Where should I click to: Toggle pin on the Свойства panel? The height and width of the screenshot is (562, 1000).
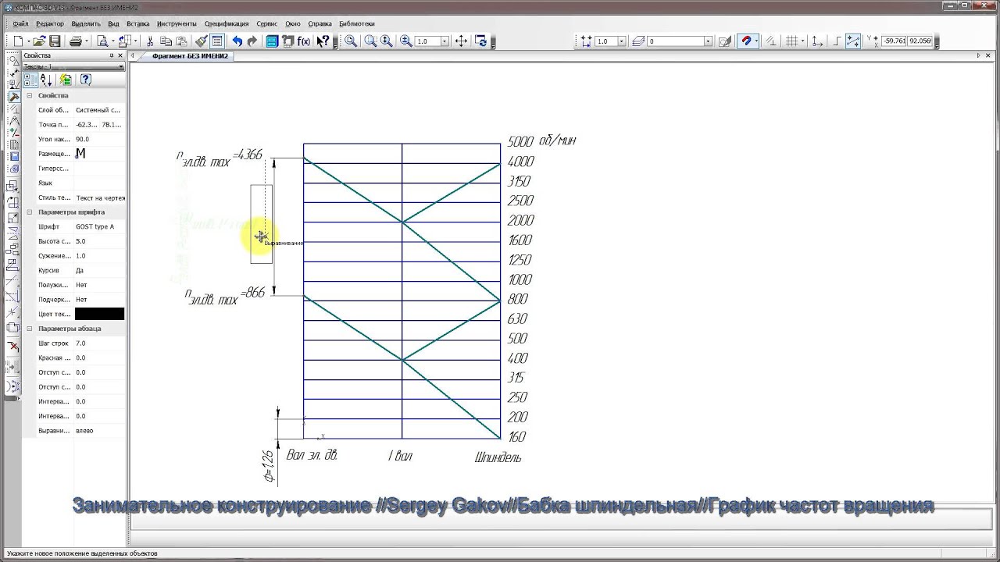(x=112, y=55)
